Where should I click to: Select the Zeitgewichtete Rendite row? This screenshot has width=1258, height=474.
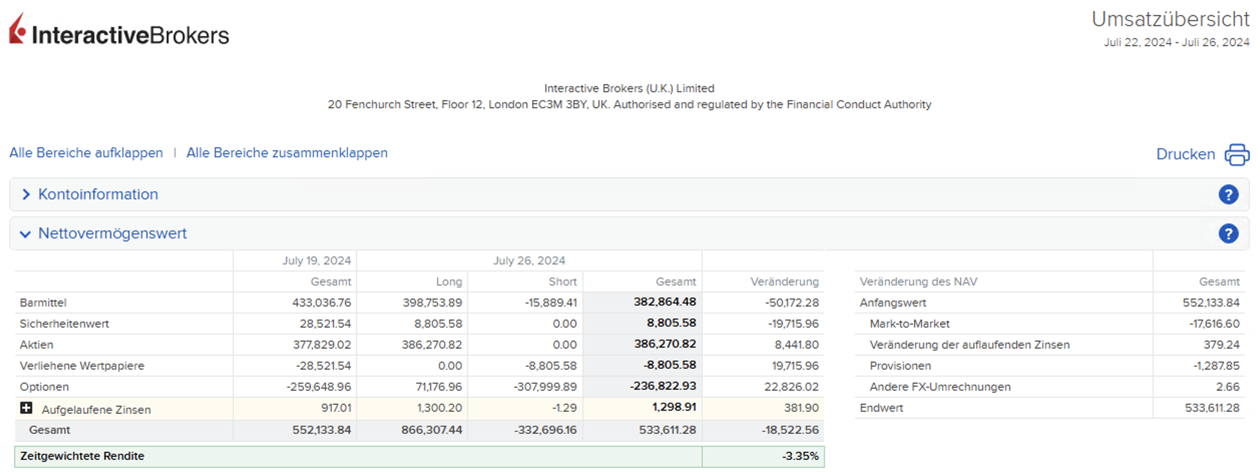(x=82, y=456)
